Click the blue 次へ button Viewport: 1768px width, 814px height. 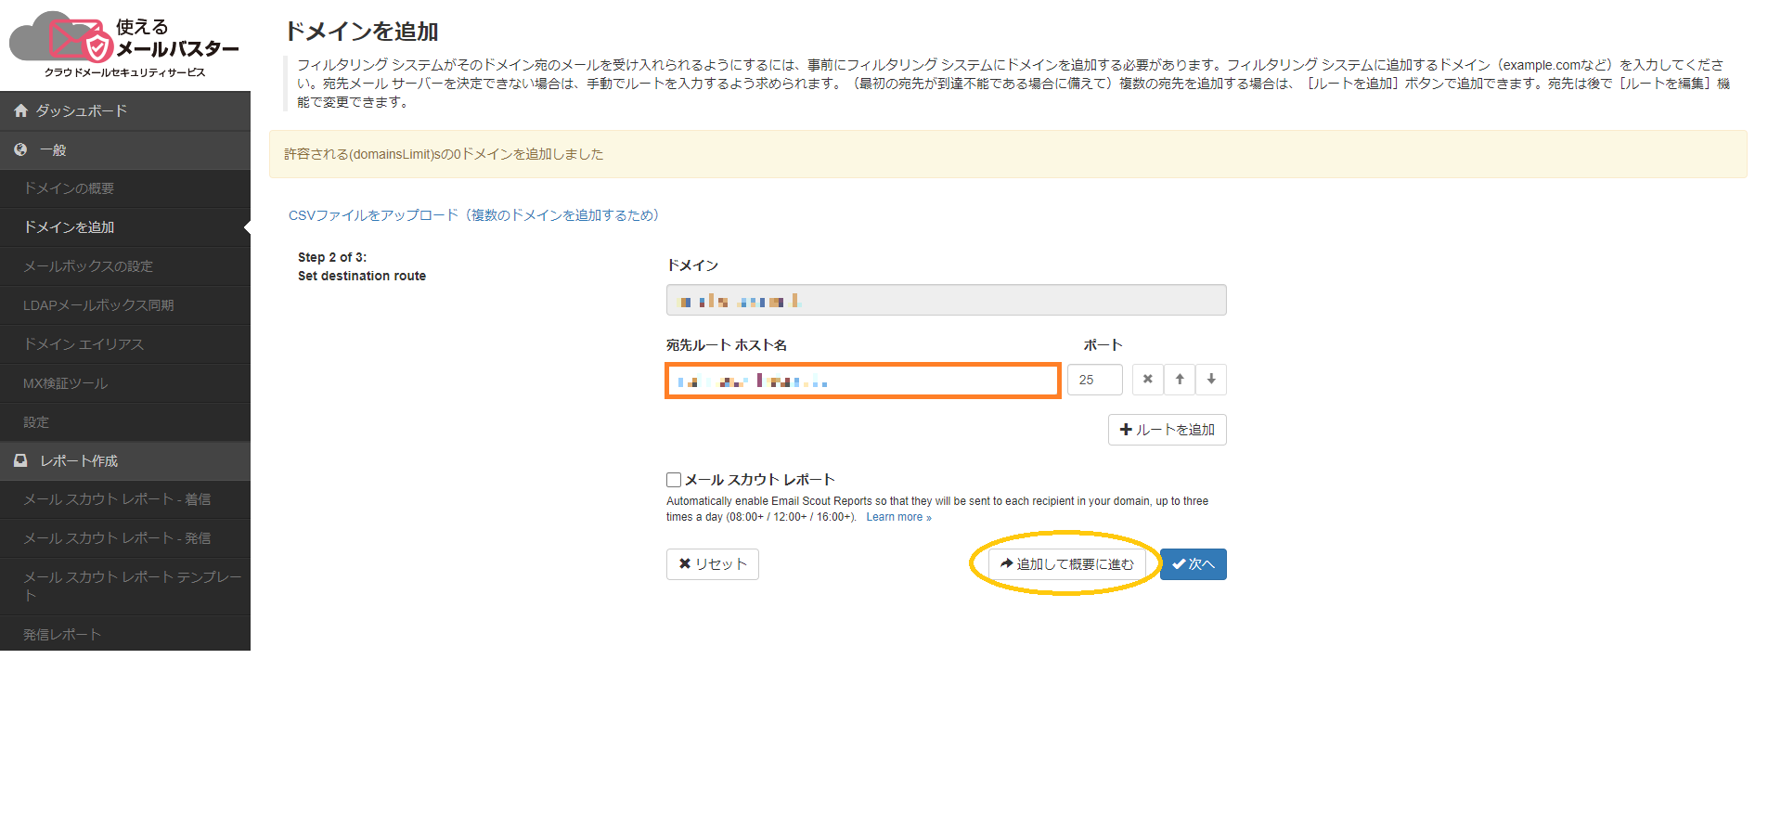[1194, 564]
